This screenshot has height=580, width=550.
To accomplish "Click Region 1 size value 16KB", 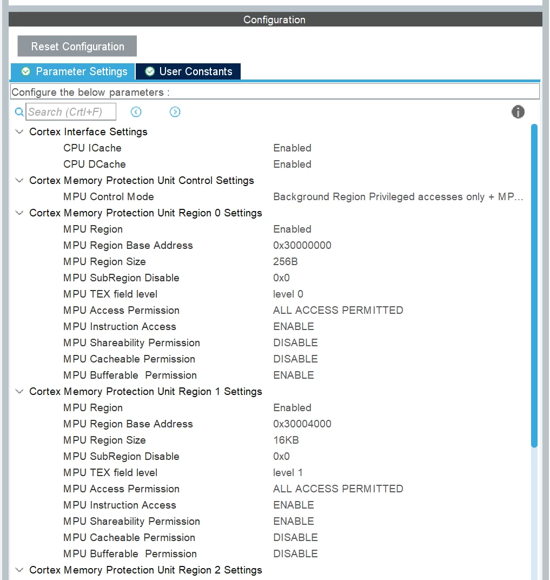I will [286, 440].
